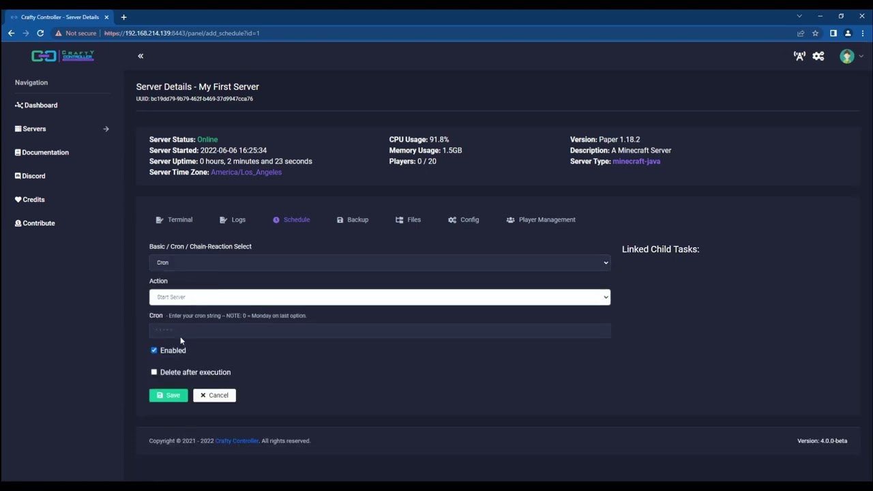
Task: Collapse the sidebar with the double-chevron icon
Action: (140, 56)
